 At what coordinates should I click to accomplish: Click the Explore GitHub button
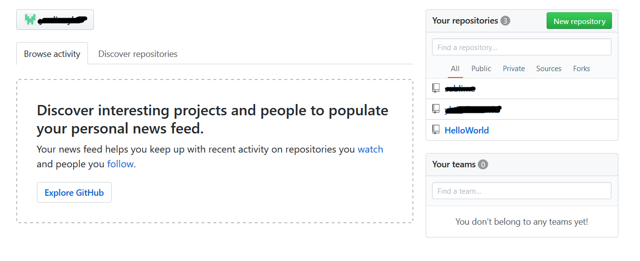click(74, 192)
